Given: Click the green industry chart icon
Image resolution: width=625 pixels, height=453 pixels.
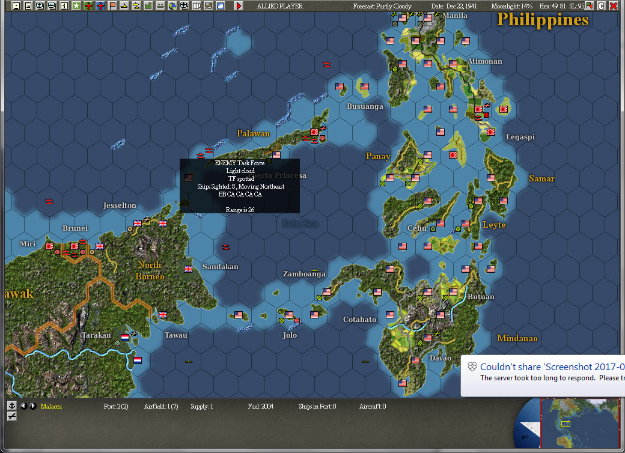Looking at the screenshot, I should pyautogui.click(x=148, y=5).
